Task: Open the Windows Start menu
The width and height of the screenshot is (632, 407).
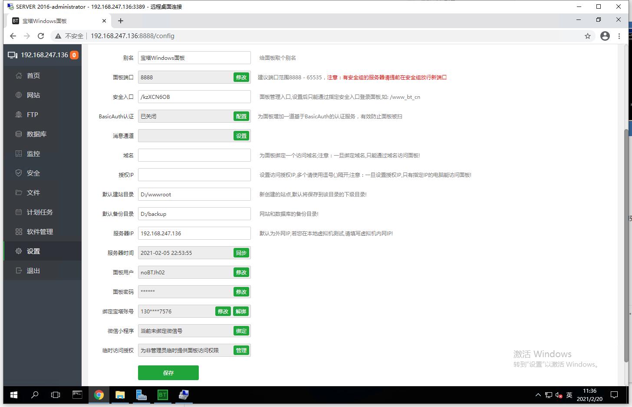Action: tap(14, 395)
